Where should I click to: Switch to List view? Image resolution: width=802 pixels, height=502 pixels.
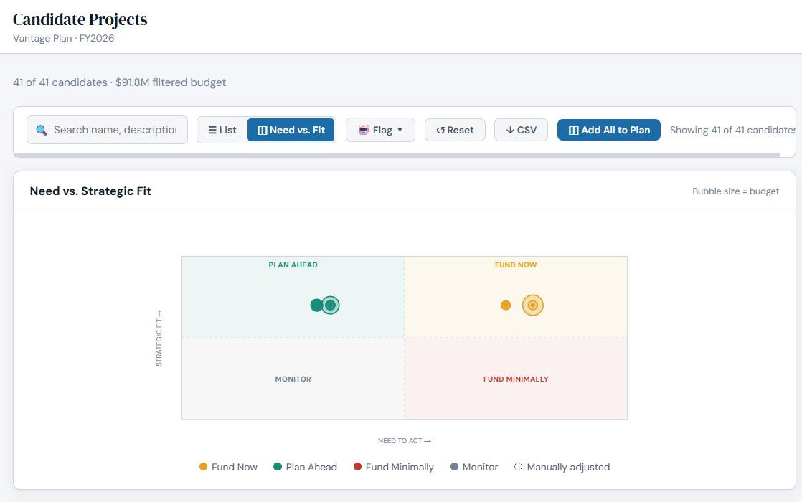point(222,130)
